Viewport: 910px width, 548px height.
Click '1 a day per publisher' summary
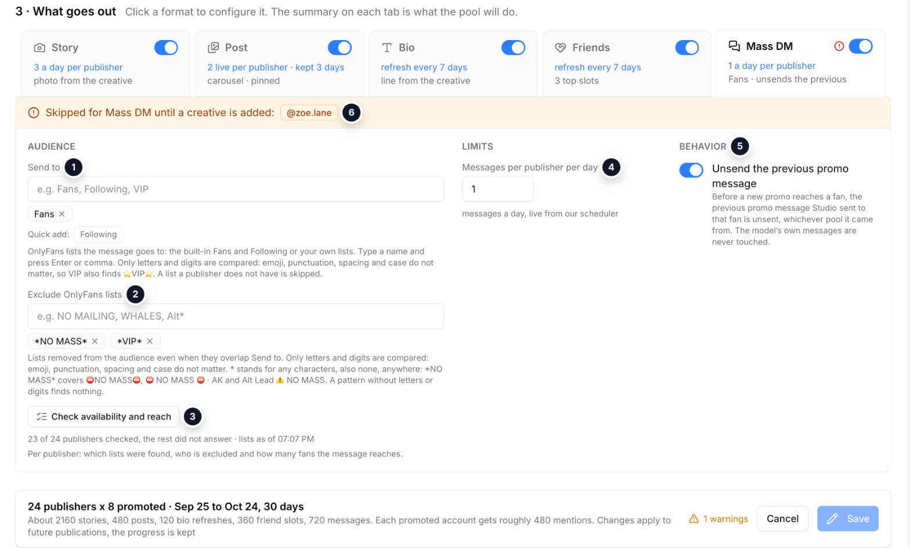click(772, 66)
